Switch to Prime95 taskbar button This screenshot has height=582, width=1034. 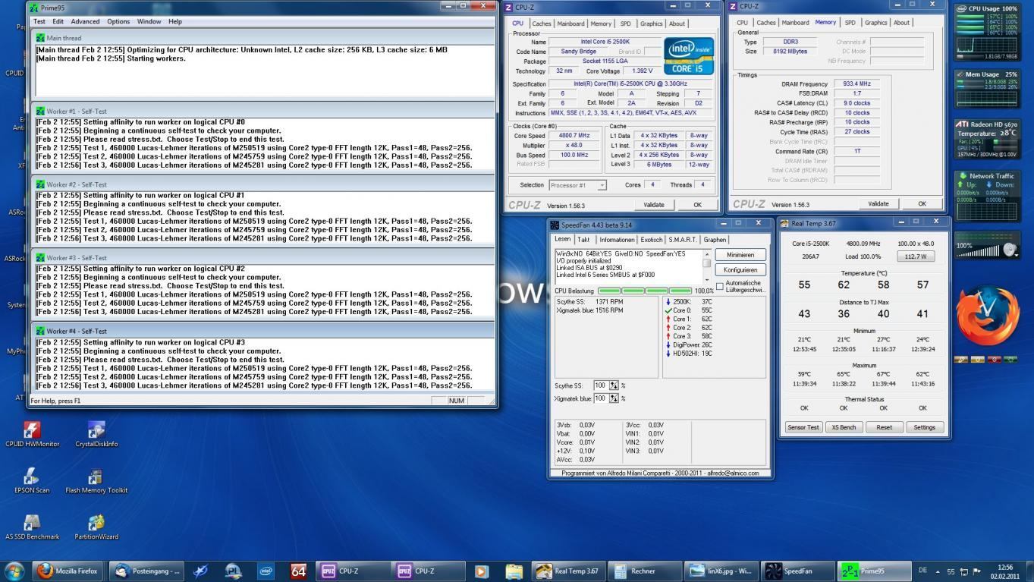(874, 571)
